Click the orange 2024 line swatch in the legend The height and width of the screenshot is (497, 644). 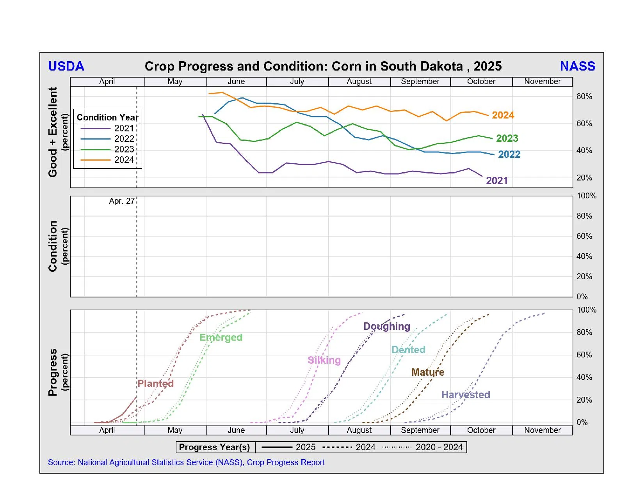[x=96, y=160]
